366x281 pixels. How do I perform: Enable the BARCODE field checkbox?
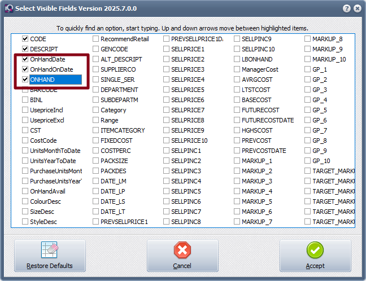click(x=25, y=90)
